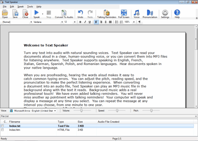
Task: Open the Pronunciation editor
Action: click(x=150, y=14)
